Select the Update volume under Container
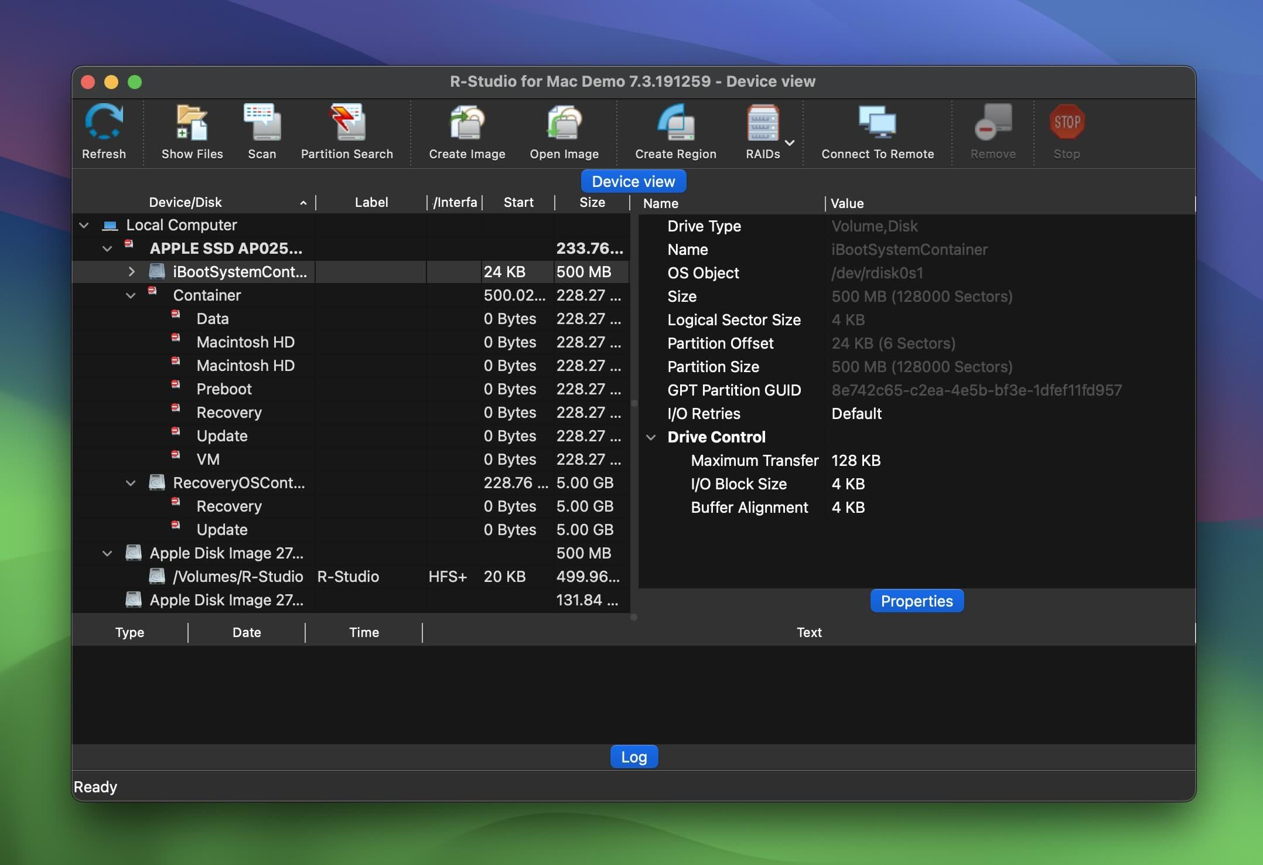Viewport: 1263px width, 865px height. tap(350, 436)
